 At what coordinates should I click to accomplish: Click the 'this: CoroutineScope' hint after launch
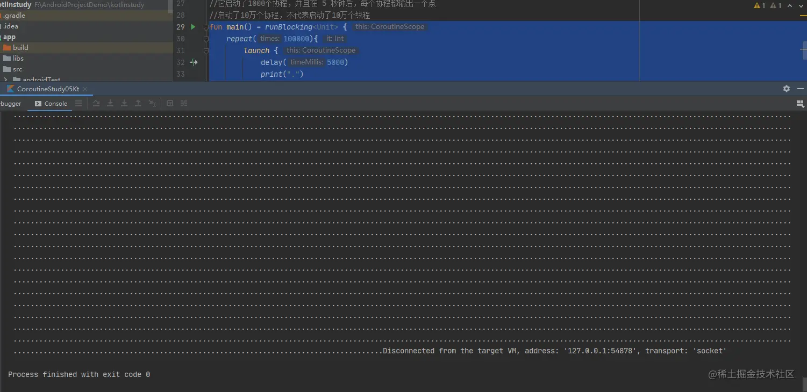click(x=321, y=50)
